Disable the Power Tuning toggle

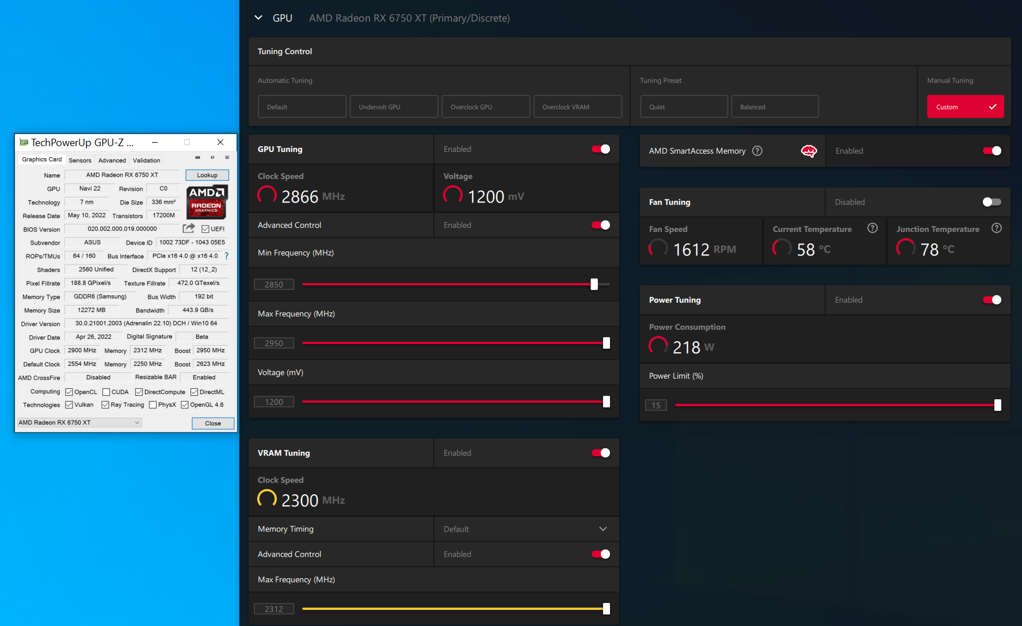tap(992, 300)
